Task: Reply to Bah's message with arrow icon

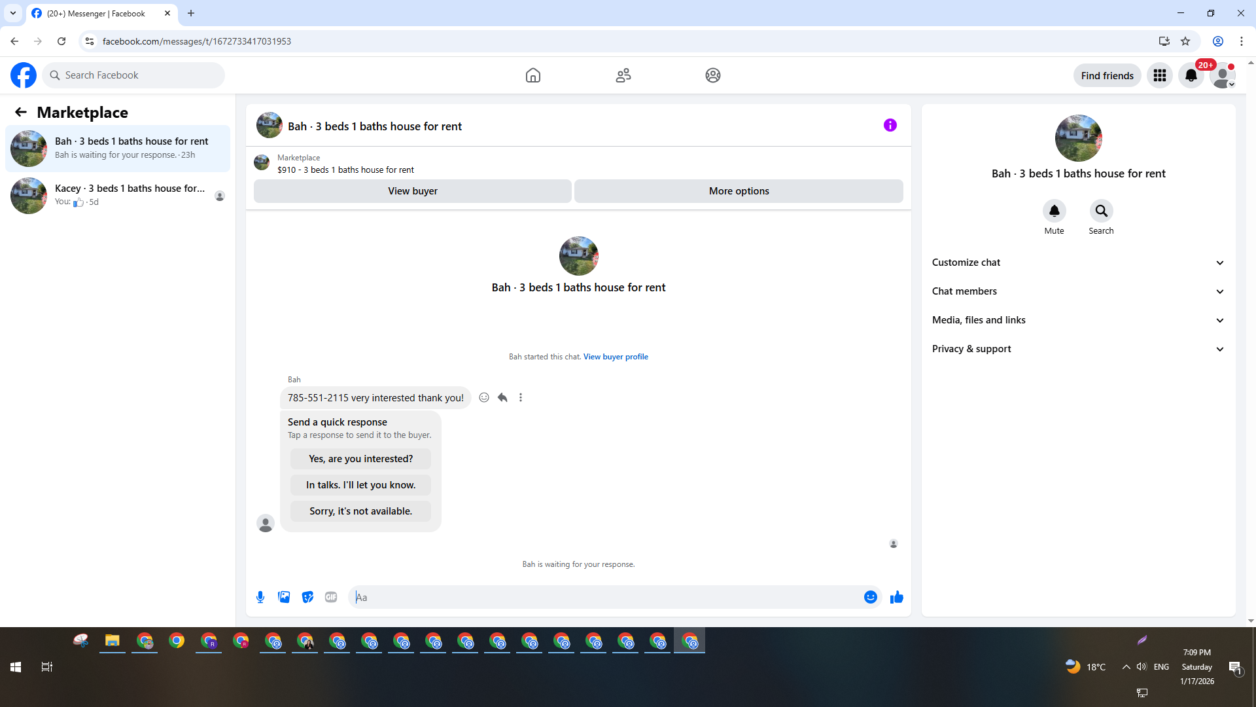Action: coord(502,397)
